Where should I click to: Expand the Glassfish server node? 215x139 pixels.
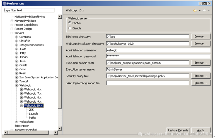(16, 41)
